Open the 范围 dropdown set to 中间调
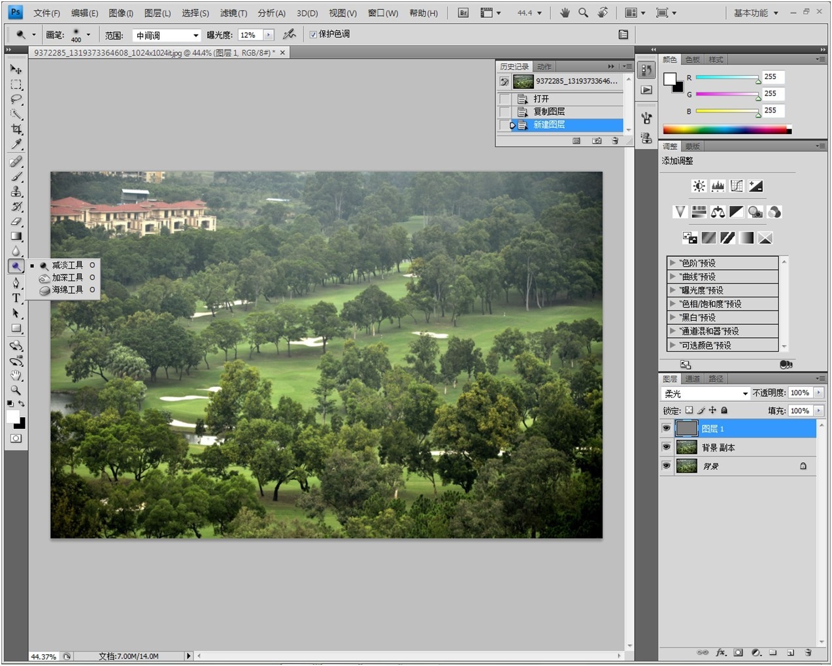 pos(167,35)
